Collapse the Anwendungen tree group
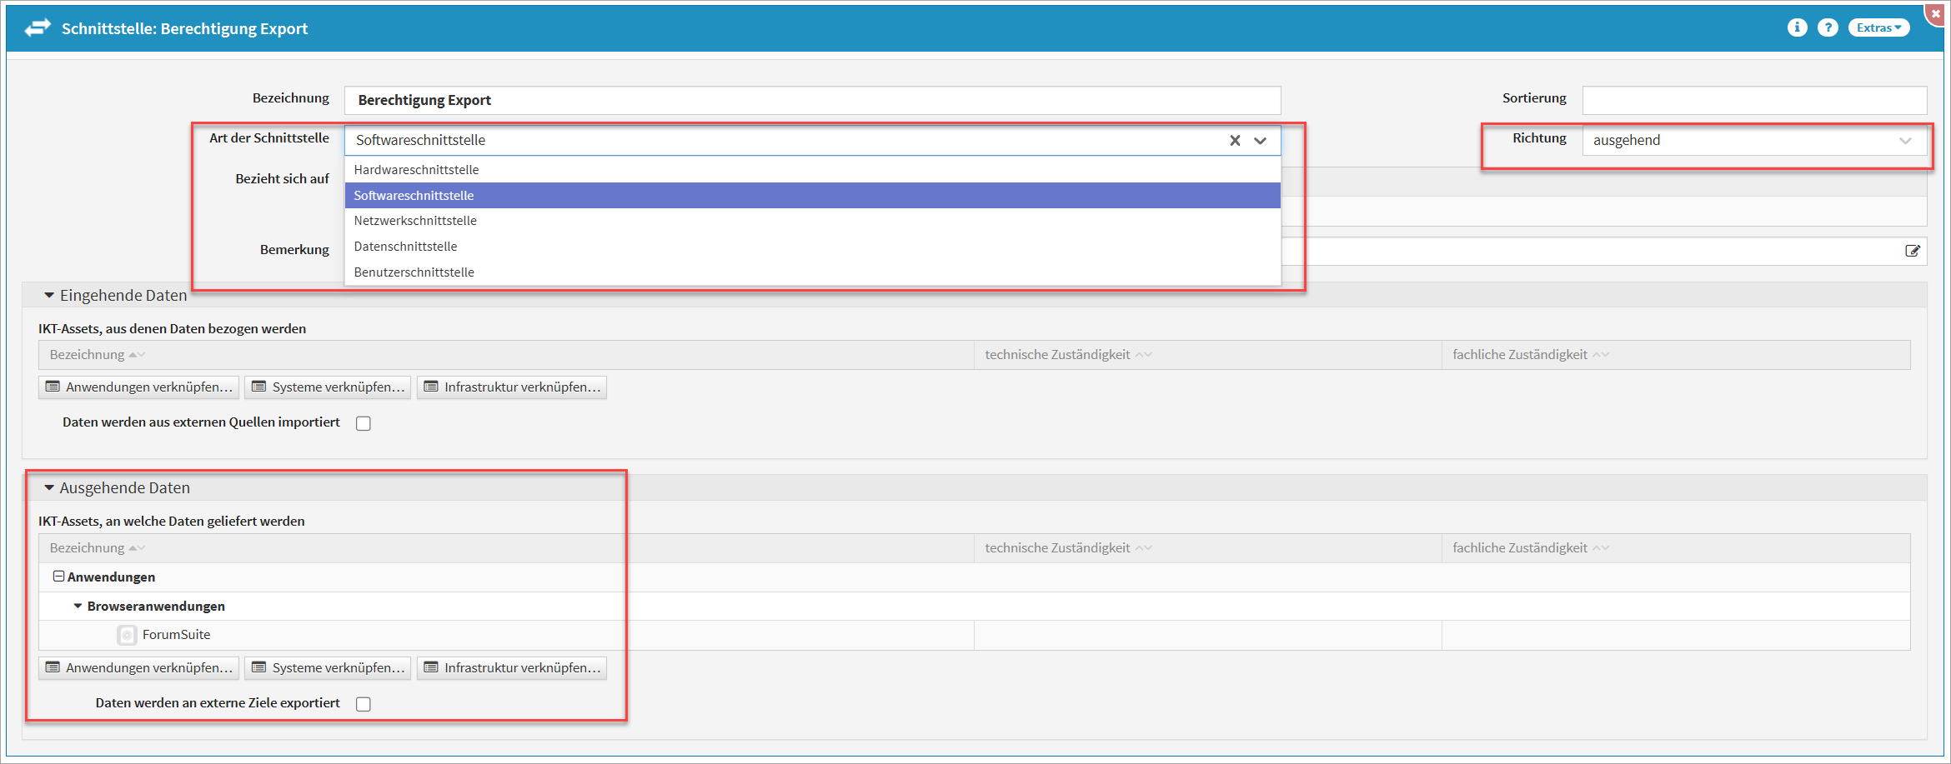Viewport: 1951px width, 764px height. coord(58,577)
